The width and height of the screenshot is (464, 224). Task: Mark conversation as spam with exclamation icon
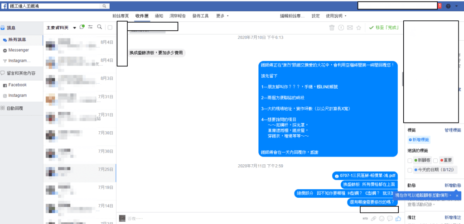(x=341, y=28)
